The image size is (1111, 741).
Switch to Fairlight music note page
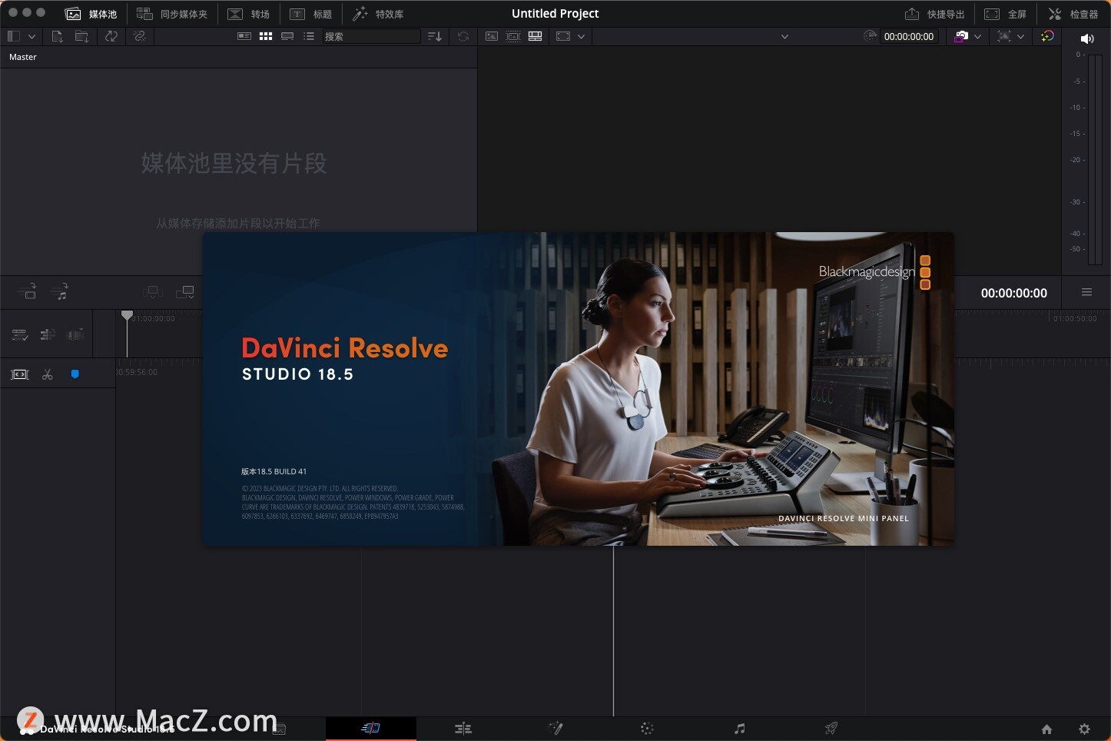click(x=739, y=728)
